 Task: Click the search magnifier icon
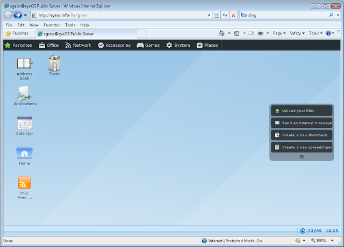[331, 15]
